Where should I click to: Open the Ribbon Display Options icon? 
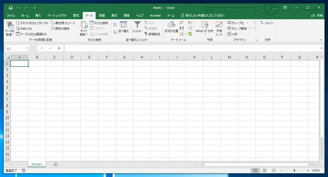(285, 7)
